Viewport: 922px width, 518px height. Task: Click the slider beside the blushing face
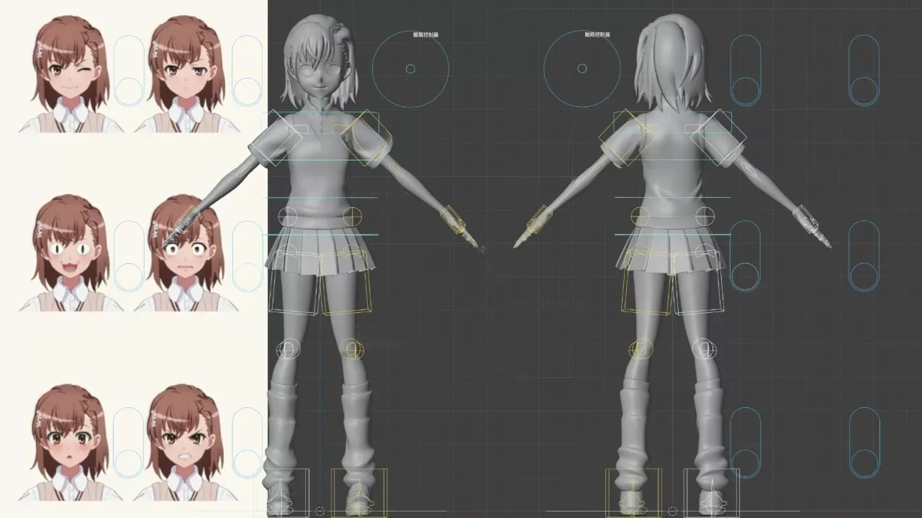click(x=129, y=443)
